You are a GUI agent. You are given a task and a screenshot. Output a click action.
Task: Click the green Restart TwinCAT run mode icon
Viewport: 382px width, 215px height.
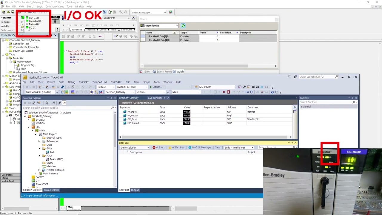click(67, 92)
